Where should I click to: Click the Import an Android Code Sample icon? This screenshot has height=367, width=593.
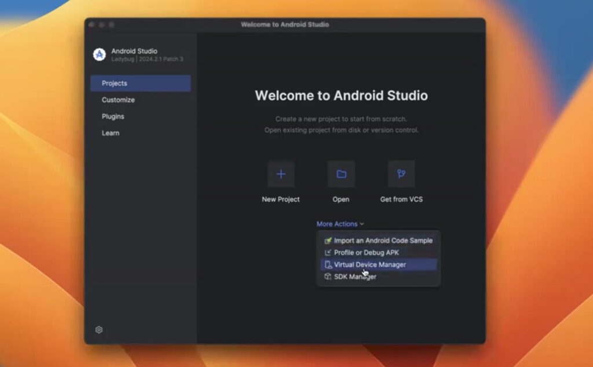click(x=329, y=240)
